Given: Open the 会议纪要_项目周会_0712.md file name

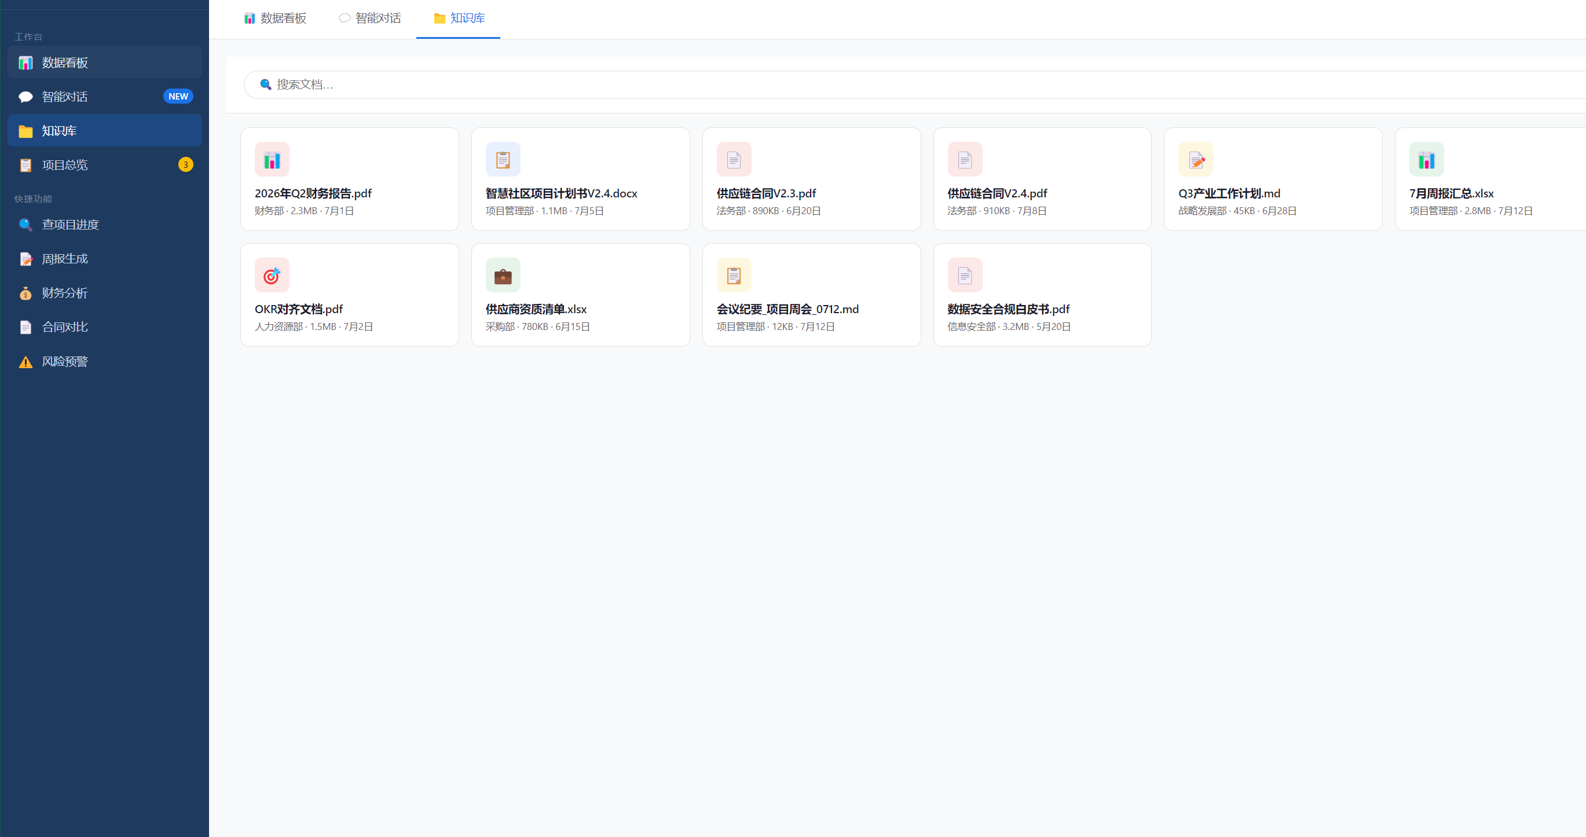Looking at the screenshot, I should [787, 310].
